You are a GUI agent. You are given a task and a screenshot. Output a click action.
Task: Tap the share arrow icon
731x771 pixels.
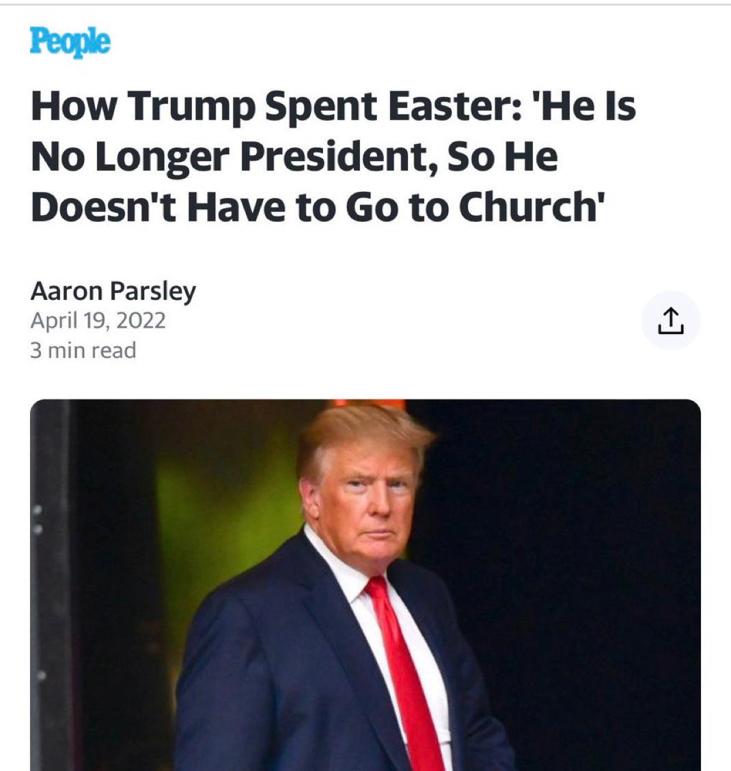tap(670, 320)
